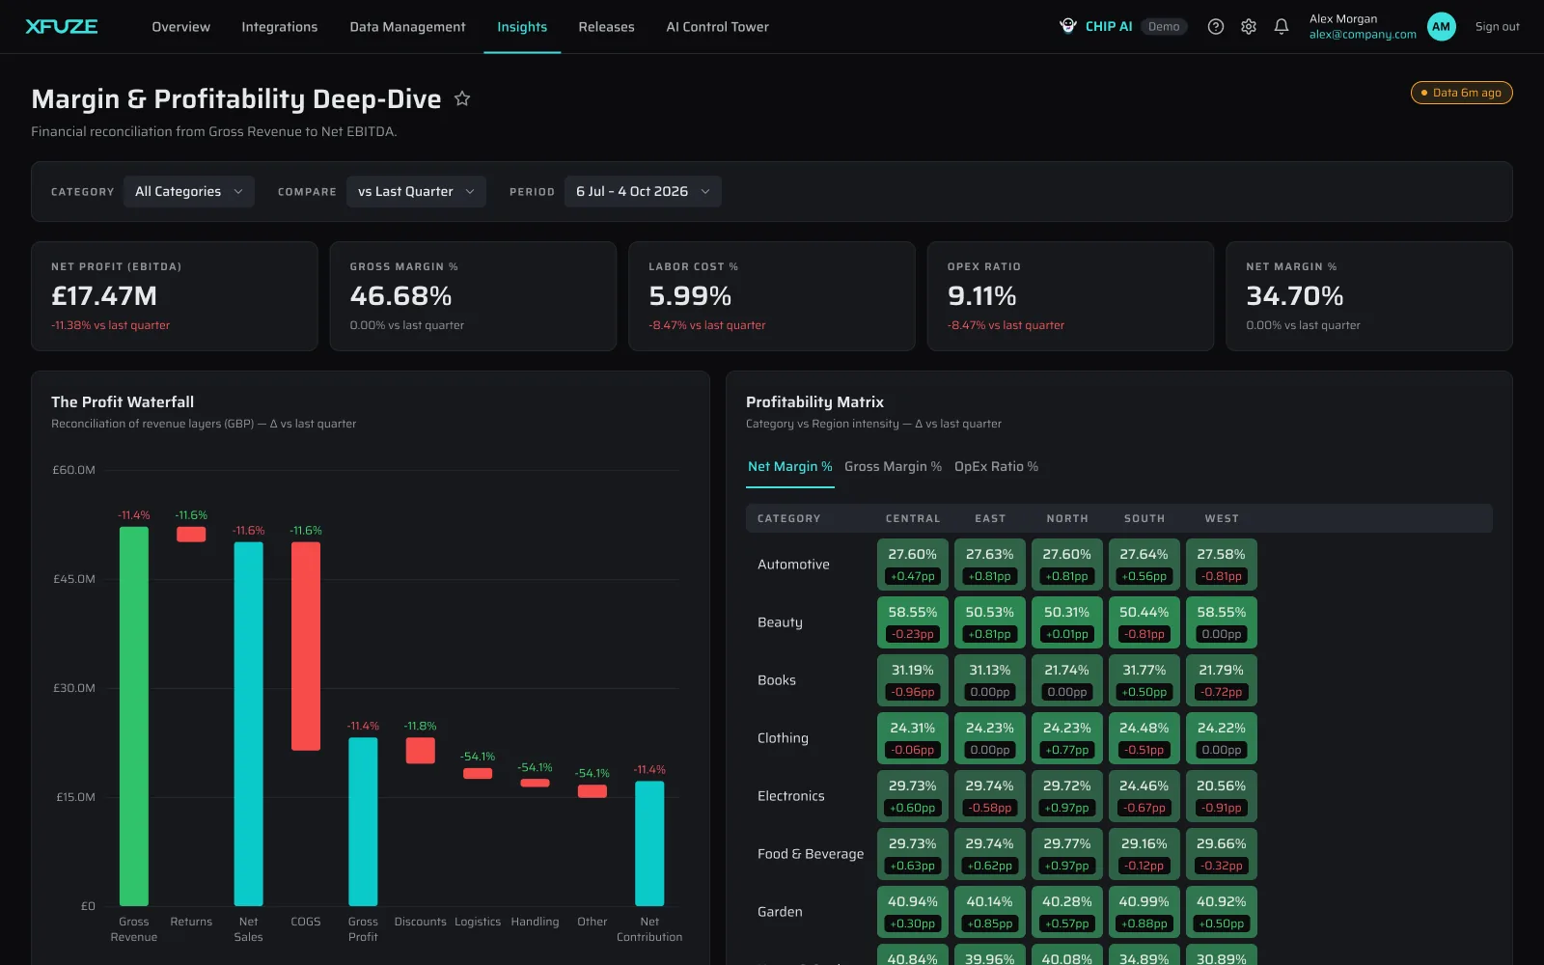Viewport: 1544px width, 965px height.
Task: Click the teal Net Contribution bar
Action: coord(649,843)
